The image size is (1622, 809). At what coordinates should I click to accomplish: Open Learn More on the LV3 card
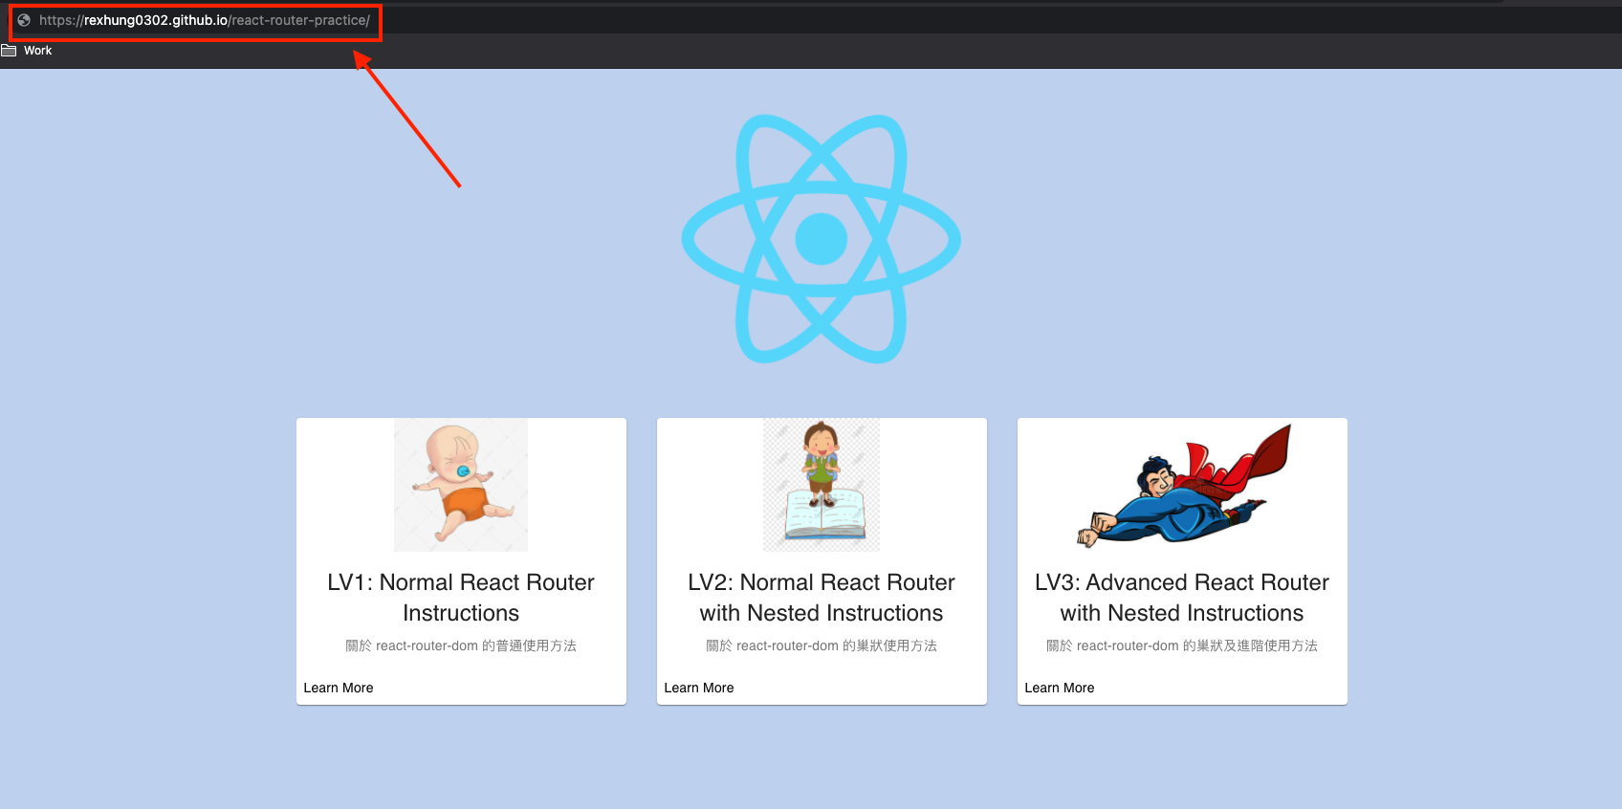pos(1060,688)
